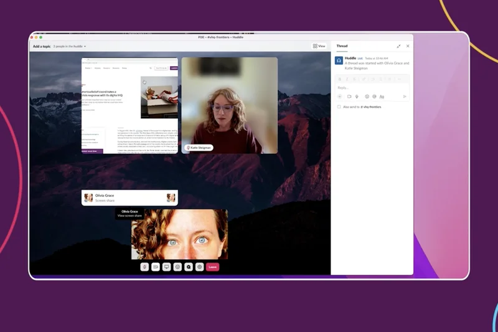
Task: Click the plus attachment icon in composer
Action: point(339,97)
